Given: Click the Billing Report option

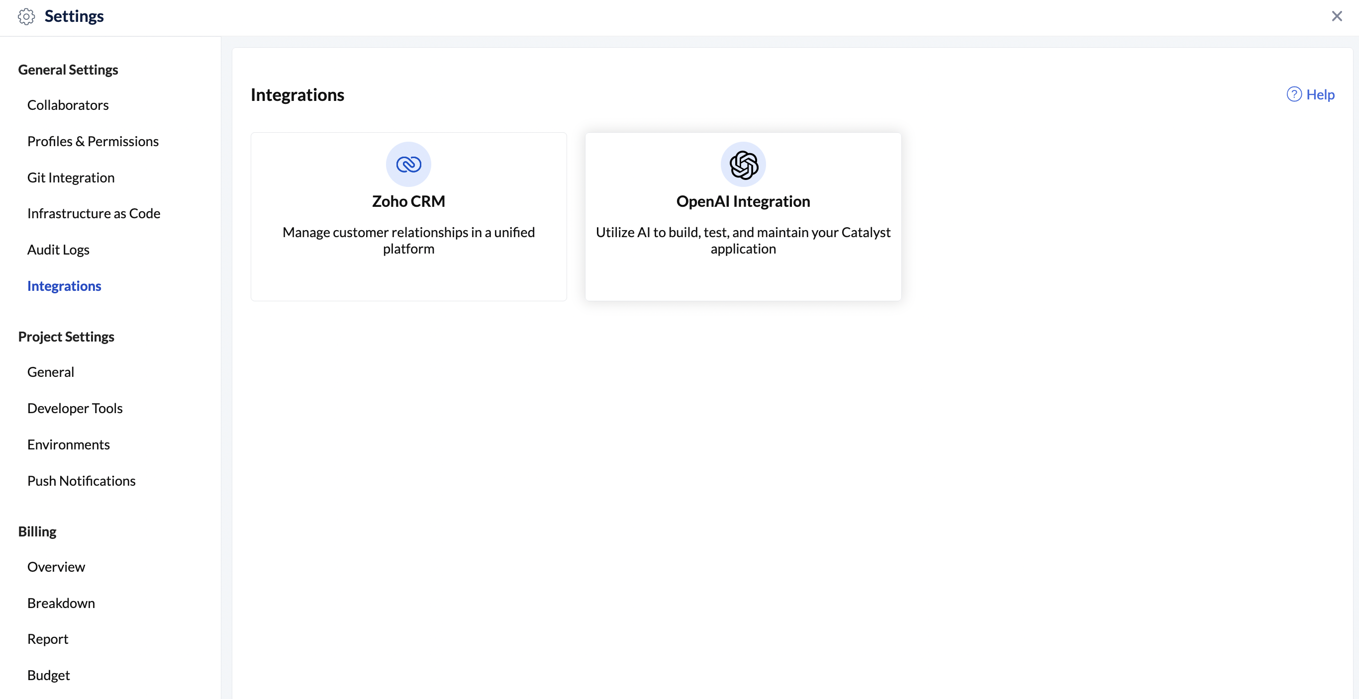Looking at the screenshot, I should coord(47,638).
